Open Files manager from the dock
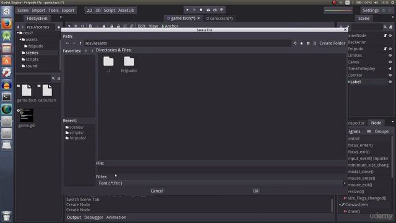The image size is (396, 223). (x=7, y=48)
